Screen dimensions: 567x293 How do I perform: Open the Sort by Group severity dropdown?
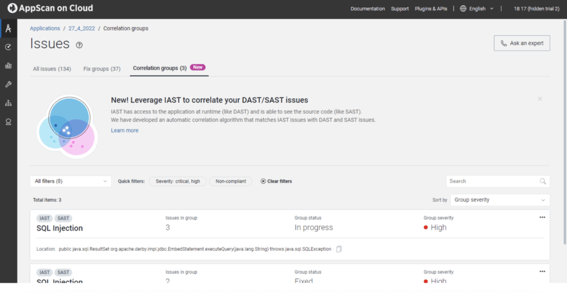coord(500,200)
